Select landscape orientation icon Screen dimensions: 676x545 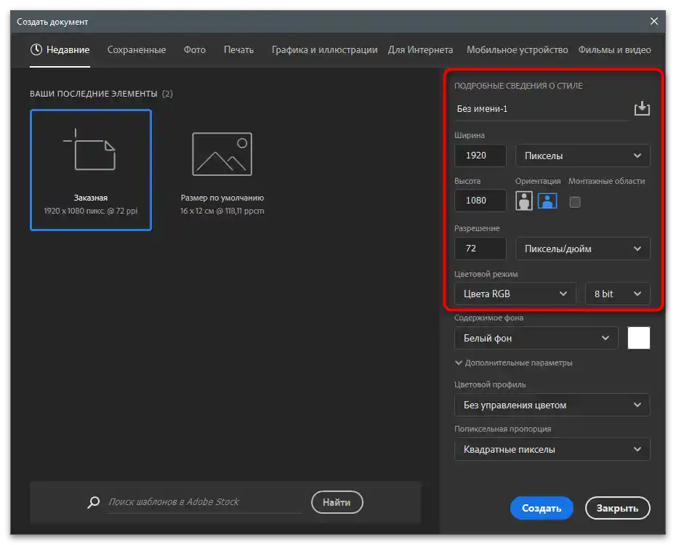(547, 201)
